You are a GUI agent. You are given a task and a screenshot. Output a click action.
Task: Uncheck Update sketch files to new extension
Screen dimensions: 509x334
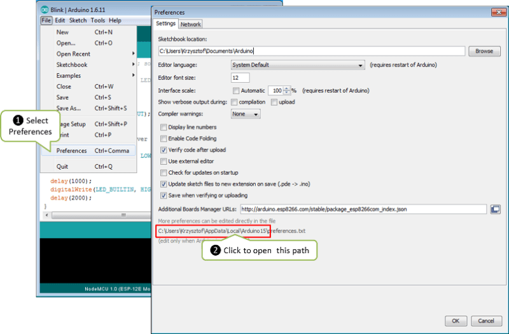pos(164,184)
